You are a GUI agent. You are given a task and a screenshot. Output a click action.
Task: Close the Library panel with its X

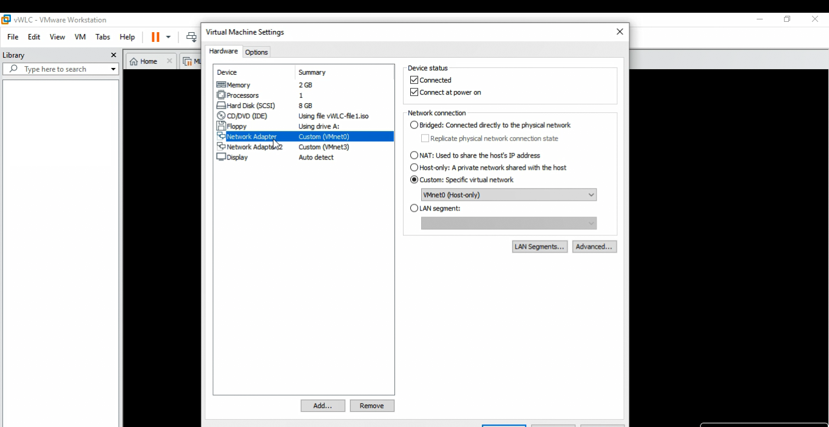click(113, 55)
